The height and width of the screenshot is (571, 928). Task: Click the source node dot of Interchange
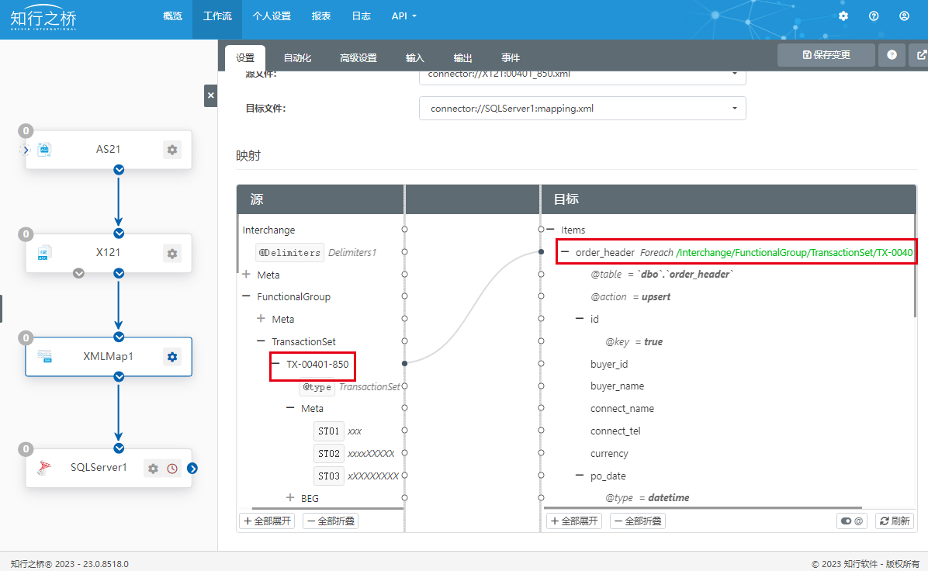tap(405, 229)
